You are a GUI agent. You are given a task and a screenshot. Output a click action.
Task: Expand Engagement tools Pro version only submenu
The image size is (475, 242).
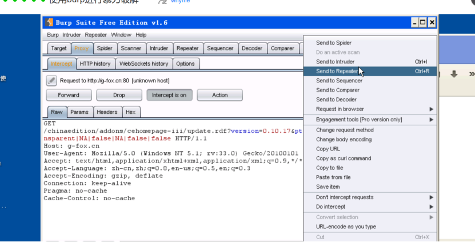(x=370, y=120)
